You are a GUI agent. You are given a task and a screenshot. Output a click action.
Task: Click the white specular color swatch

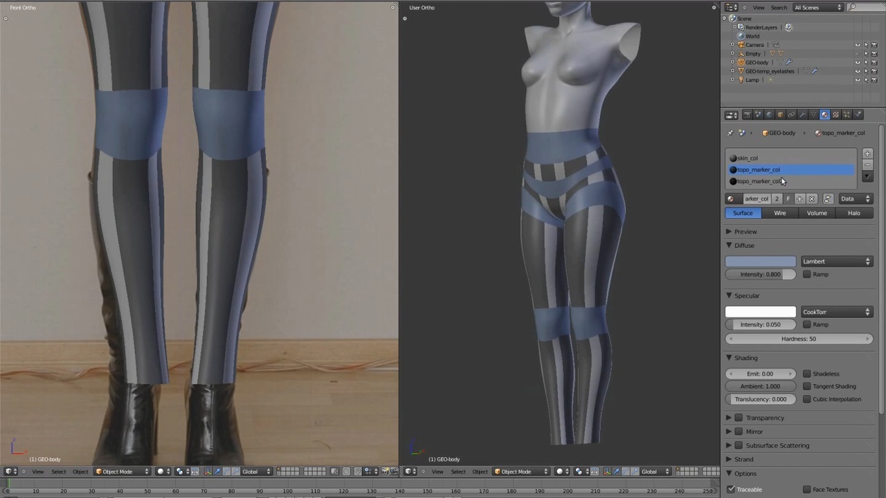click(760, 312)
